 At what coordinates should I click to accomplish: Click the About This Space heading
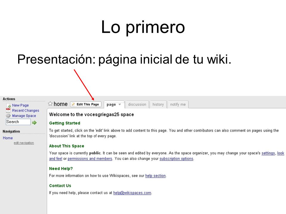tap(66, 146)
